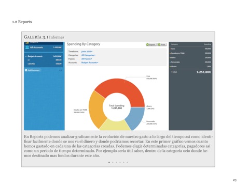The width and height of the screenshot is (249, 186).
Task: Click the Galería 3.1 Informes title
Action: click(x=44, y=37)
